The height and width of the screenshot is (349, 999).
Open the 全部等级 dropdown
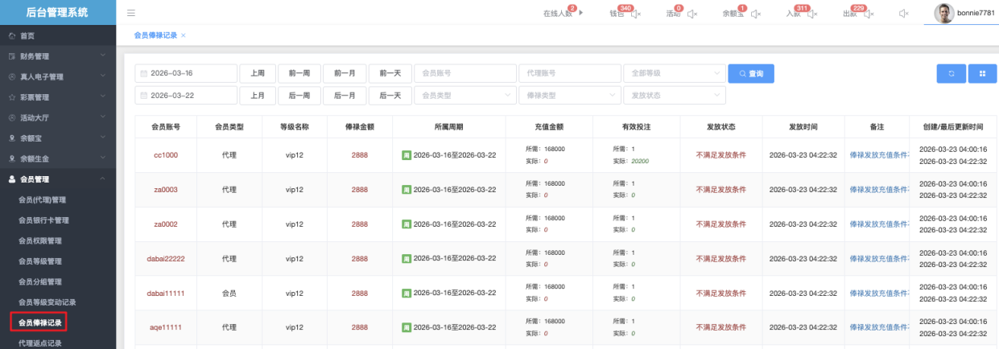pyautogui.click(x=674, y=73)
